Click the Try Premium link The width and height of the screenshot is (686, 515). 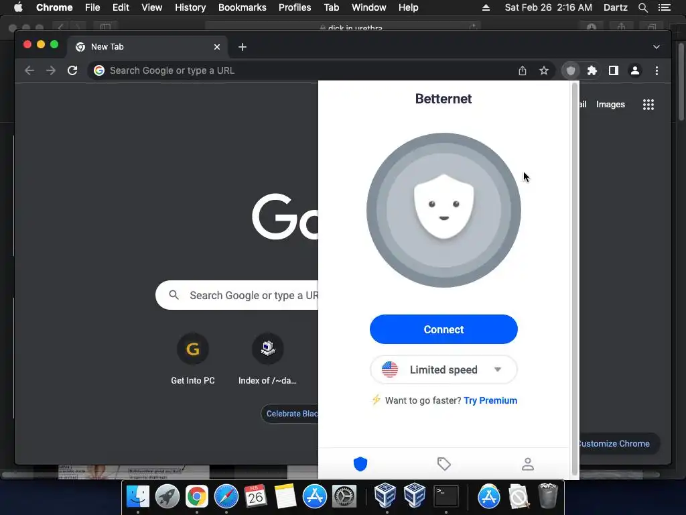click(490, 400)
